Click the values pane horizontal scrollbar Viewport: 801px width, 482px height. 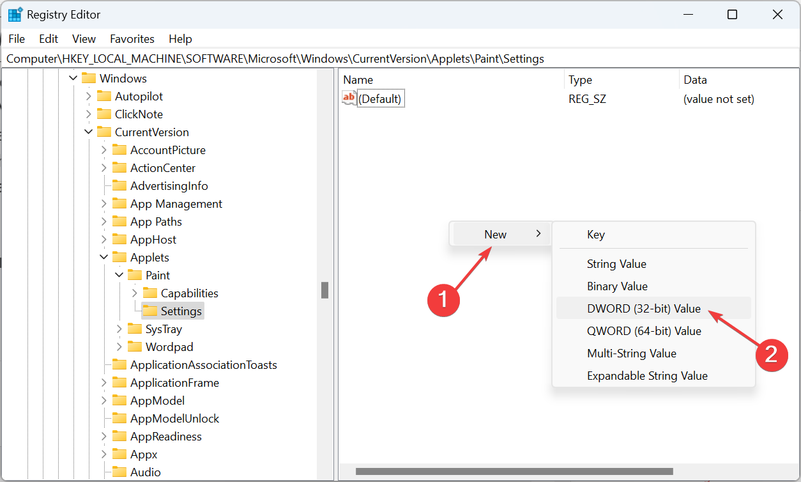[514, 472]
